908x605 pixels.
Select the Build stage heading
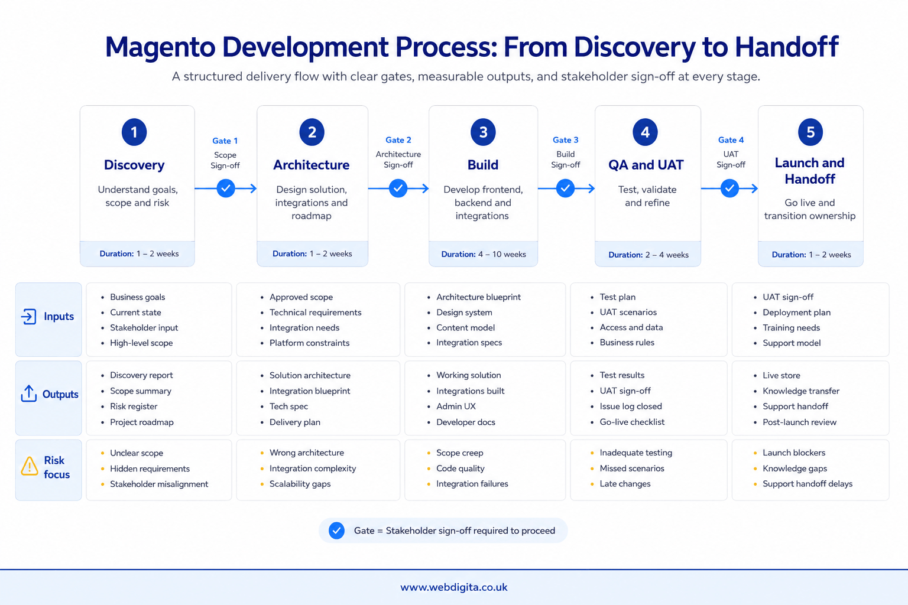click(x=483, y=165)
